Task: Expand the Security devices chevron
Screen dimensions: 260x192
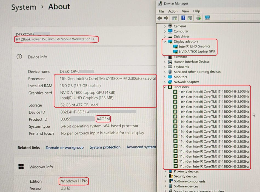Action: coord(165,176)
